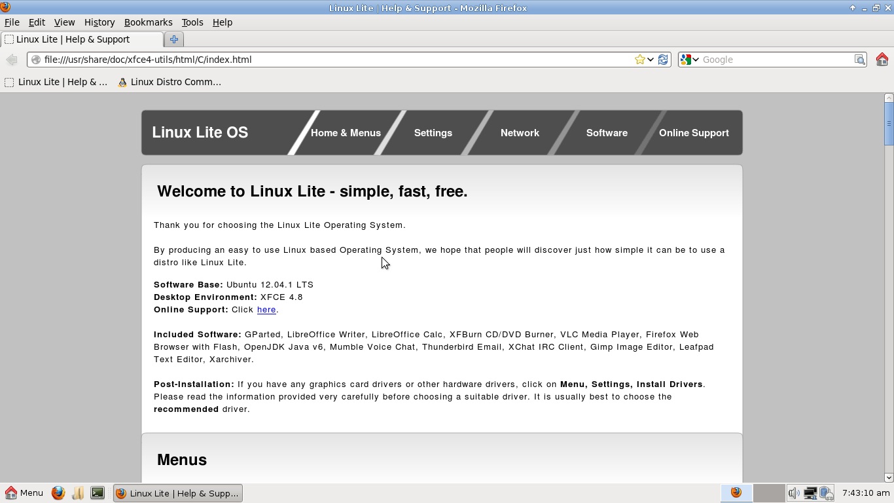Click the search magnifier in the Google box
The width and height of the screenshot is (894, 503).
coord(859,60)
